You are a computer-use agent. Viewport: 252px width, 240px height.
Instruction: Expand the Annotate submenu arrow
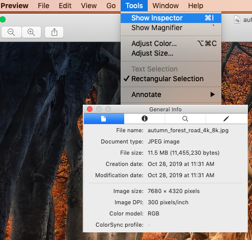coord(212,94)
